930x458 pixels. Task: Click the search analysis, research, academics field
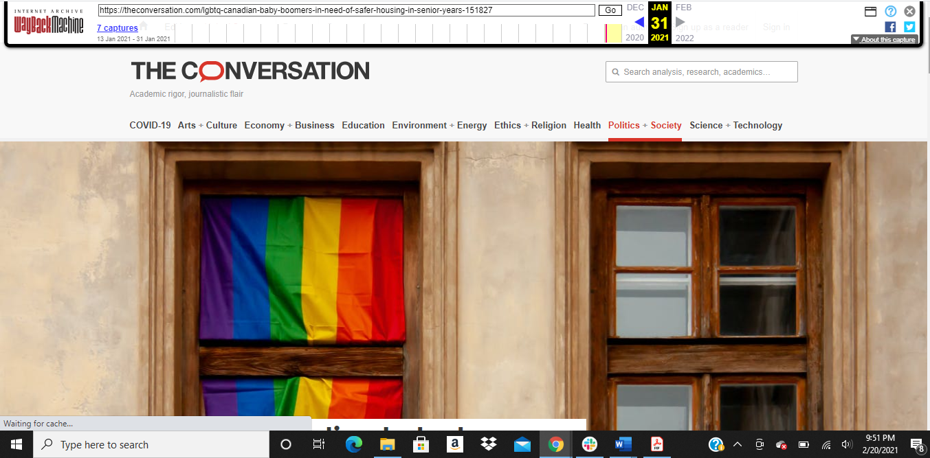701,72
